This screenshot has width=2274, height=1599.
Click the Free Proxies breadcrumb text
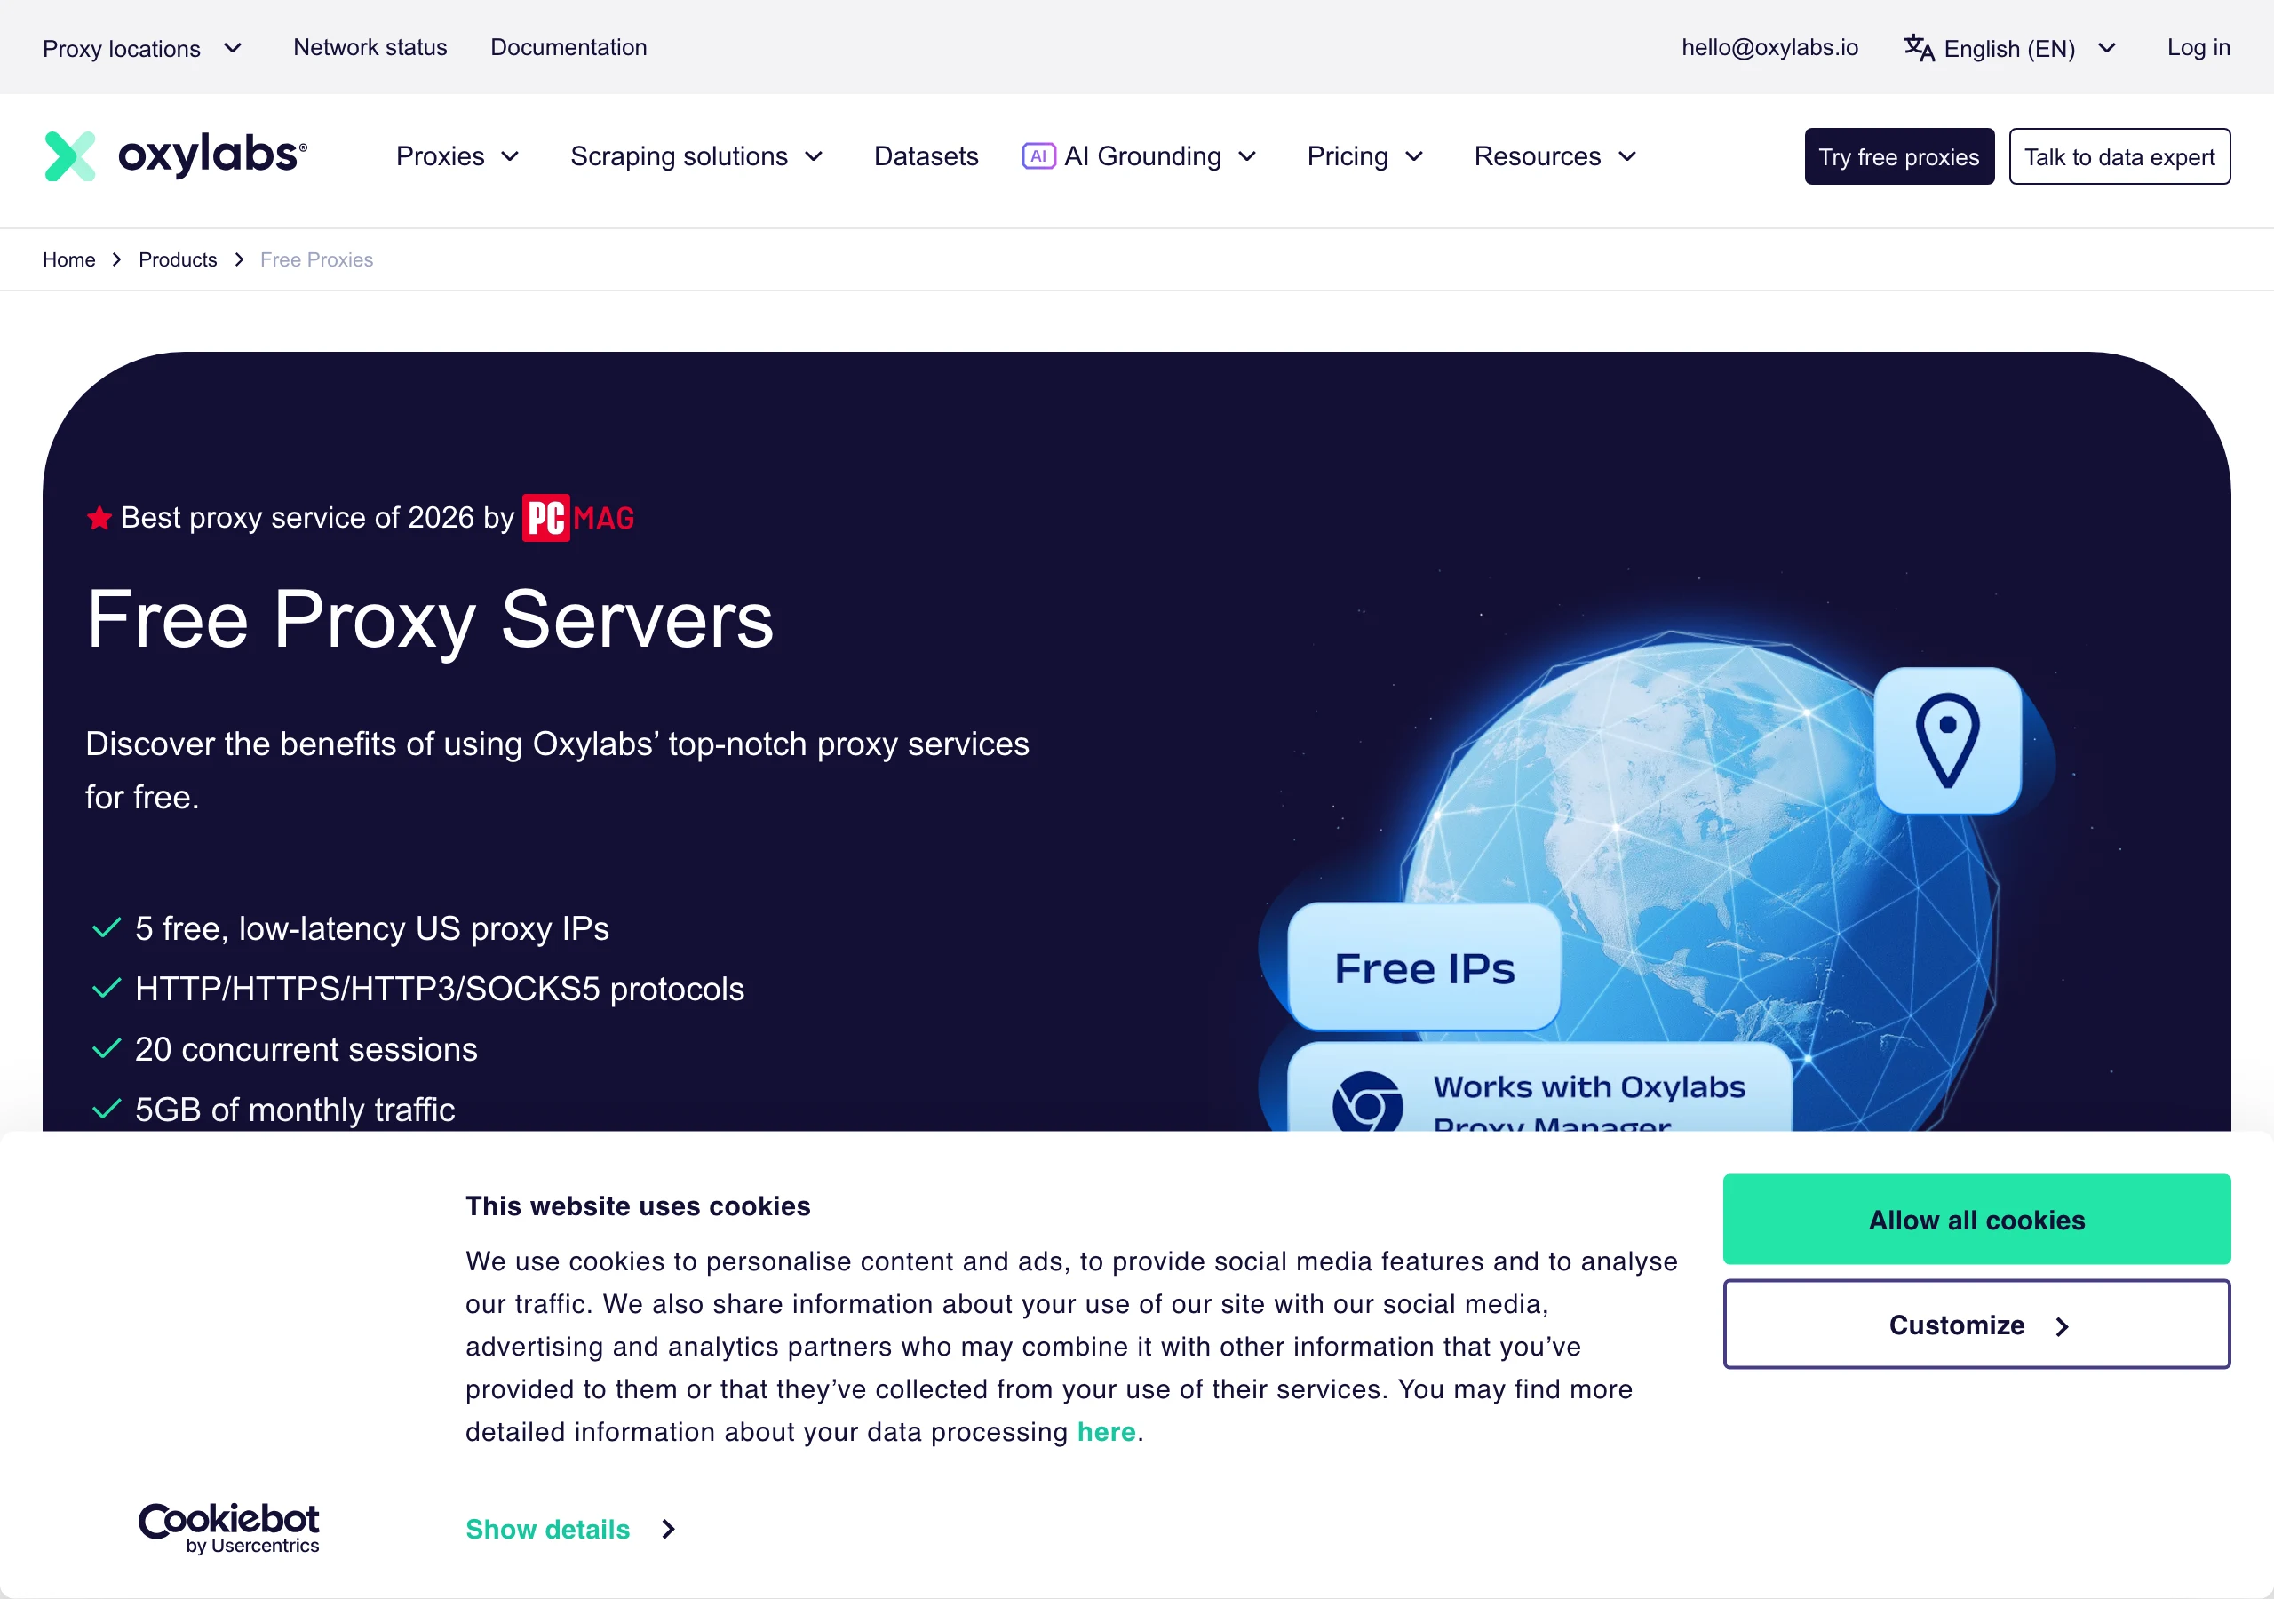point(317,259)
